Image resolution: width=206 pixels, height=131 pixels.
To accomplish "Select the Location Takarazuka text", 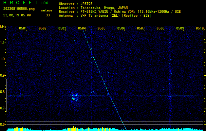I will click(93, 8).
